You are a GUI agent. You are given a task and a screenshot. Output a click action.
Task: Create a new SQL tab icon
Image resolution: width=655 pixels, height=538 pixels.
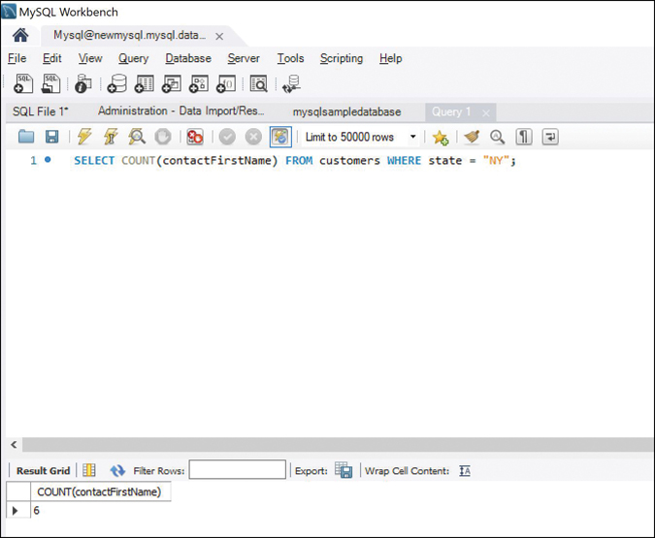(x=23, y=83)
